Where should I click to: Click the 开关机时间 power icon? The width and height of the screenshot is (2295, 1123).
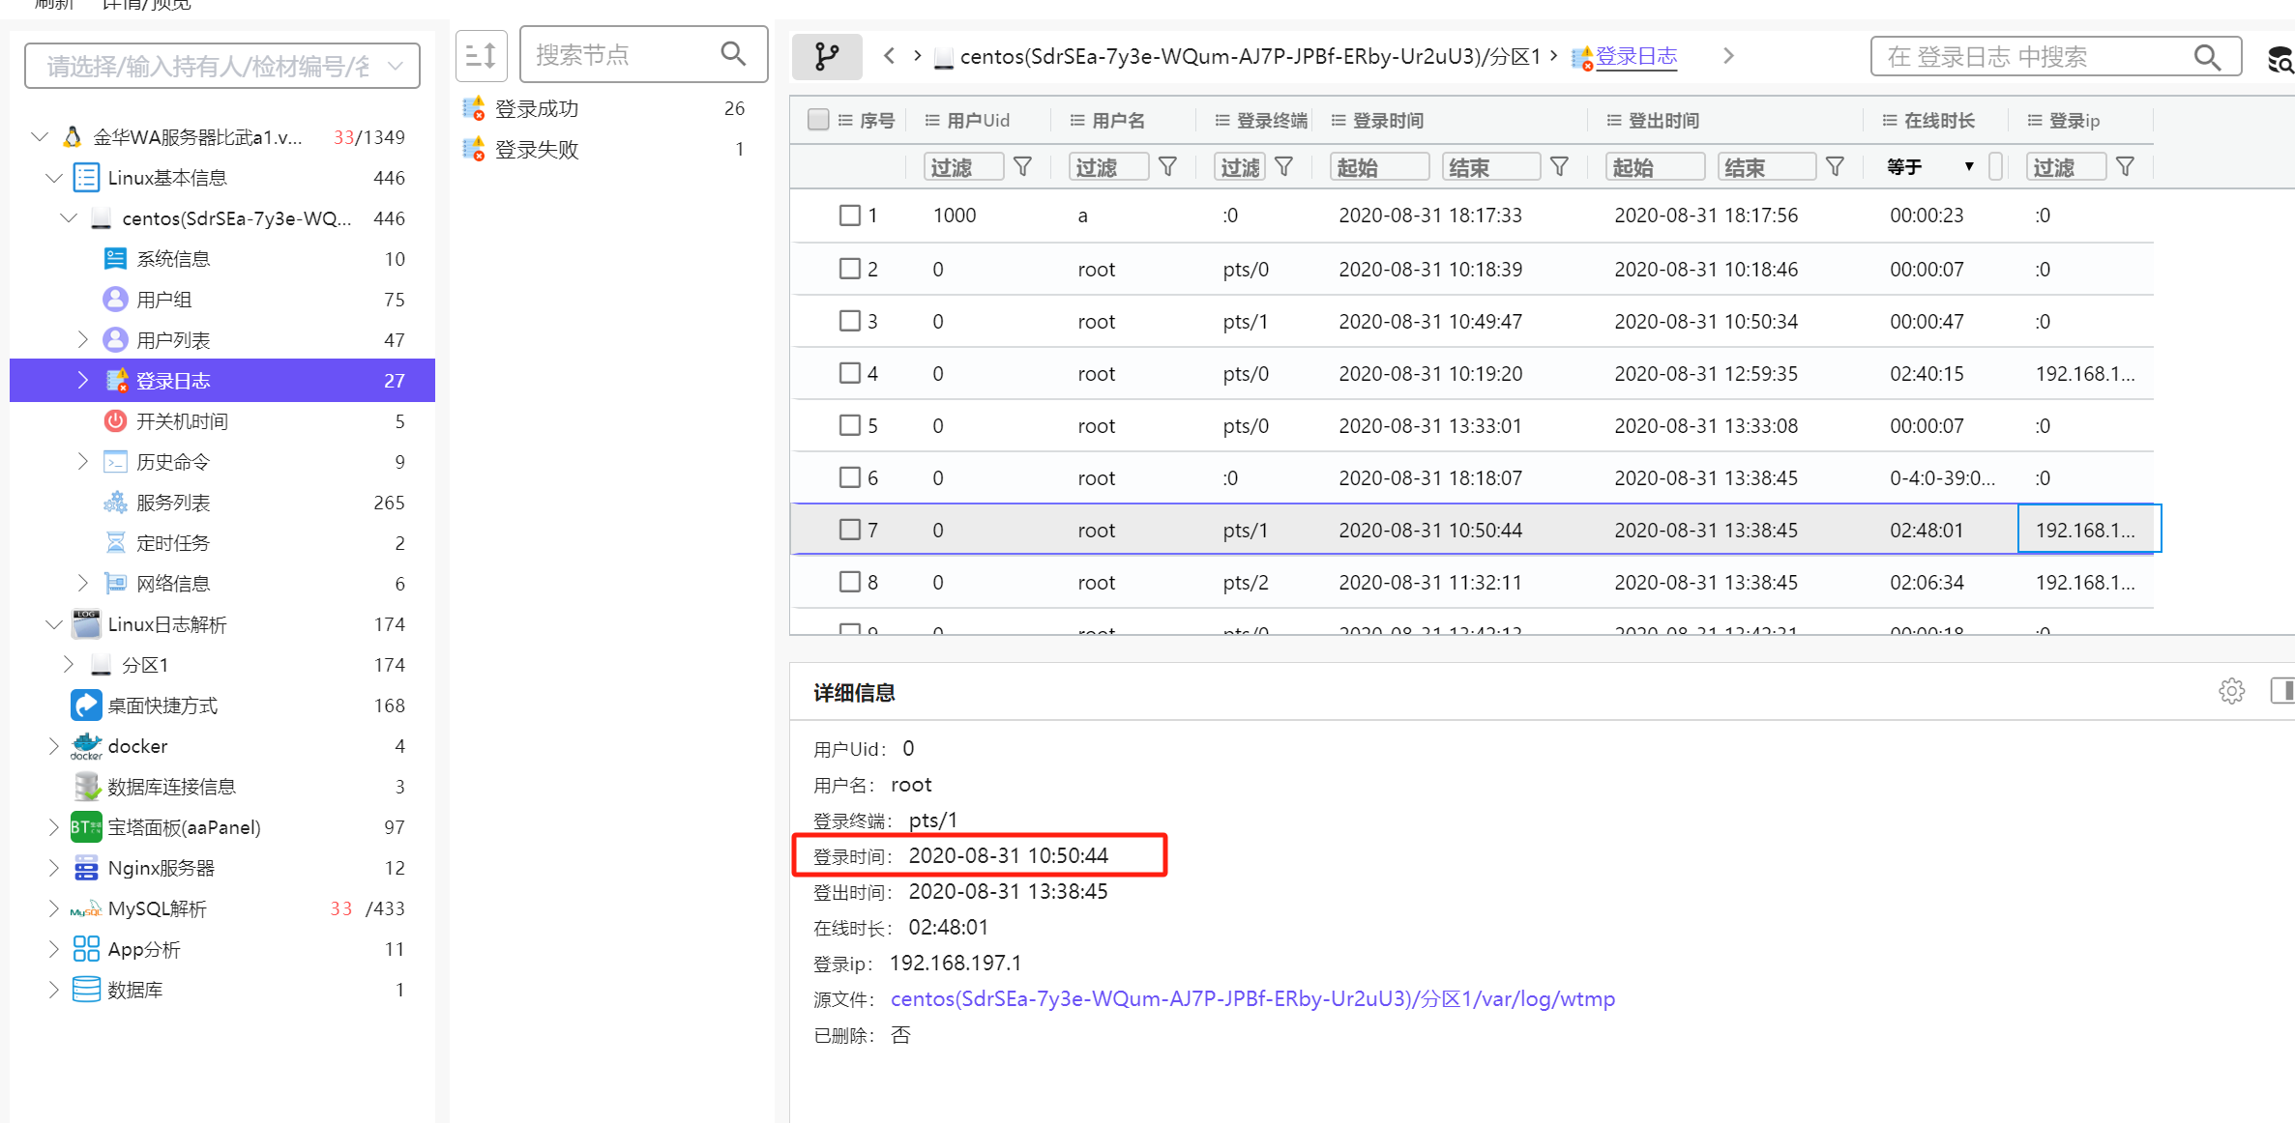115,421
